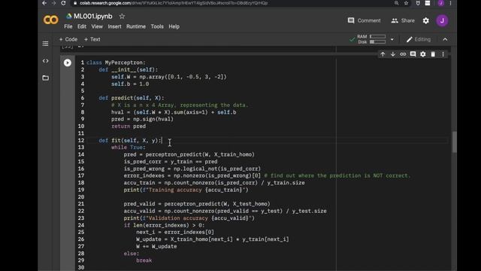Reload the page with the refresh icon
Screen dimensions: 481x271
(63, 3)
